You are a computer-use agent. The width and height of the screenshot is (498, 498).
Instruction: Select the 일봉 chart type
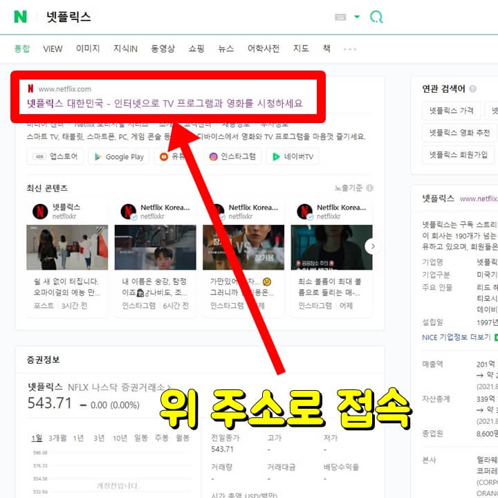[x=141, y=439]
